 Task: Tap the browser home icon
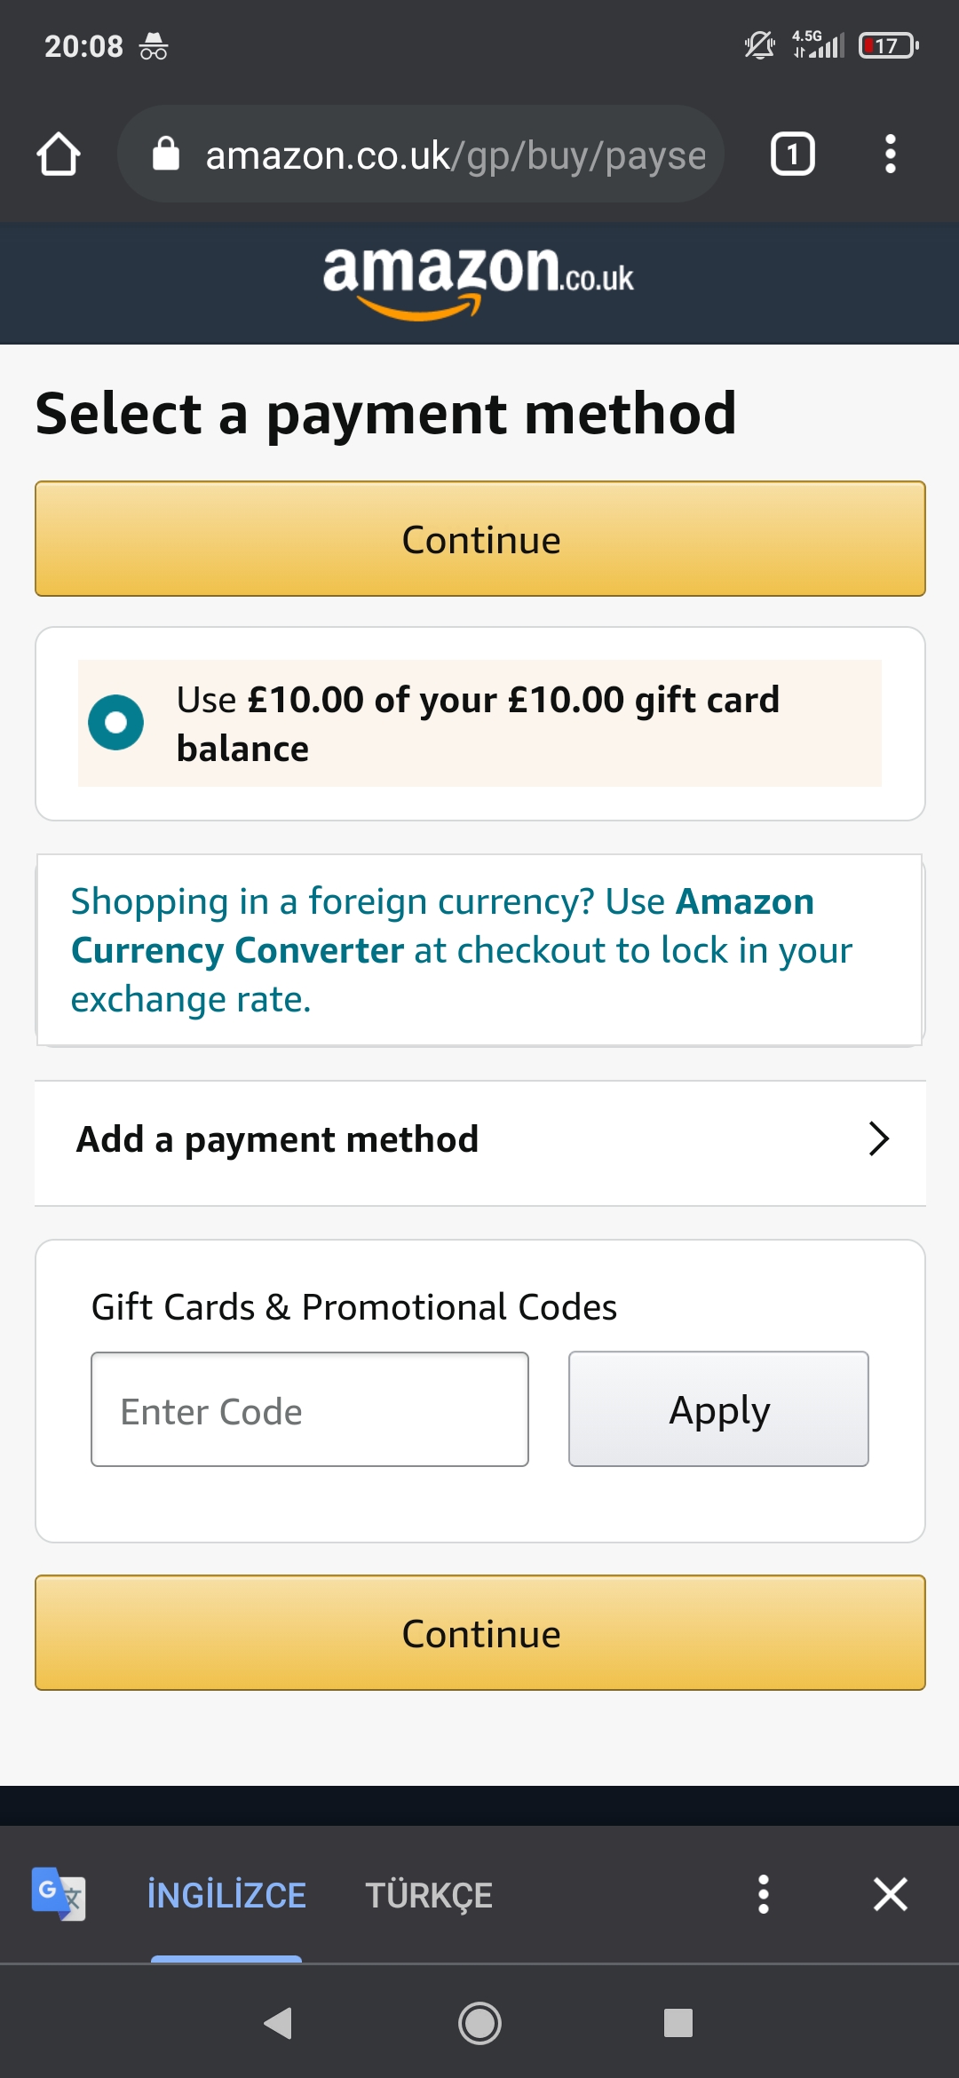point(59,155)
